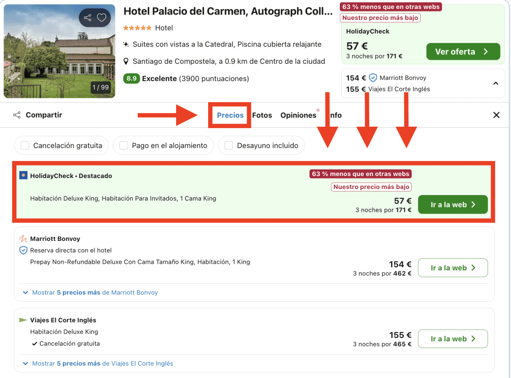Click HolidayCheck Ir a la web button
The width and height of the screenshot is (511, 378).
452,204
